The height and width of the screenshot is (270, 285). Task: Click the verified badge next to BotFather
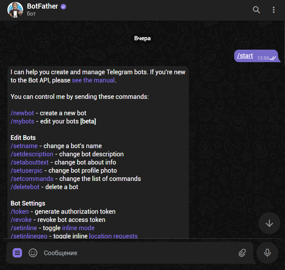(63, 6)
